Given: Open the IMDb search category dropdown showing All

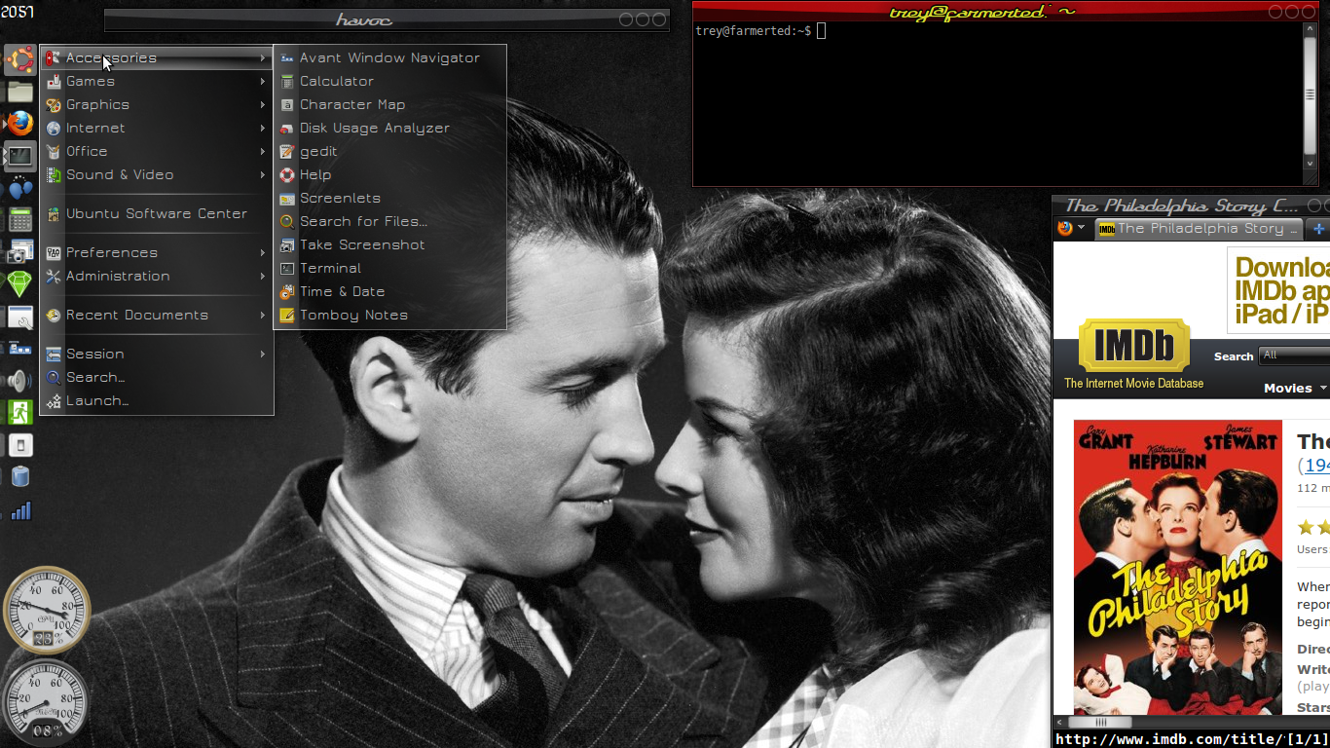Looking at the screenshot, I should pos(1294,355).
